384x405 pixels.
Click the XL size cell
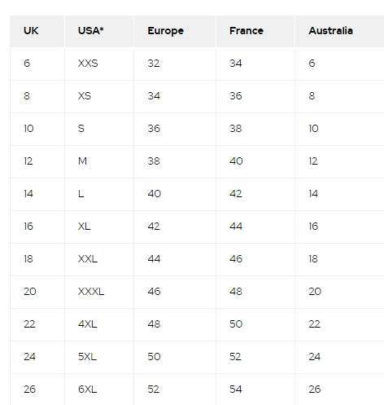tap(99, 227)
